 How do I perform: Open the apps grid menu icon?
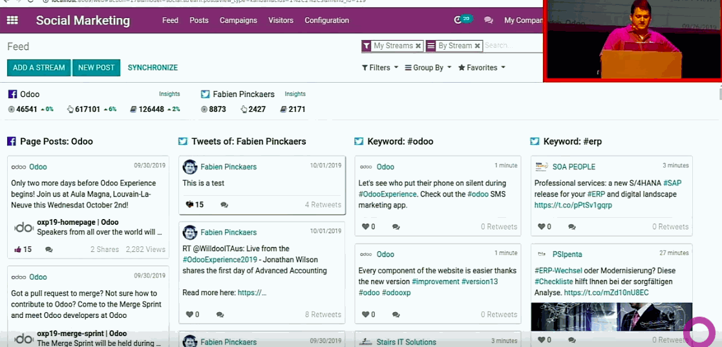(x=12, y=20)
